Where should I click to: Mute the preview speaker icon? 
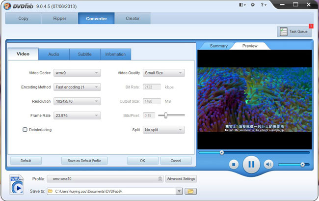click(268, 164)
